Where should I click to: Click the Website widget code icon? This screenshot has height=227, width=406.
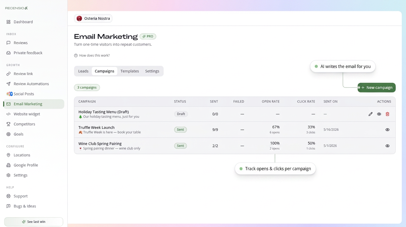[9, 114]
